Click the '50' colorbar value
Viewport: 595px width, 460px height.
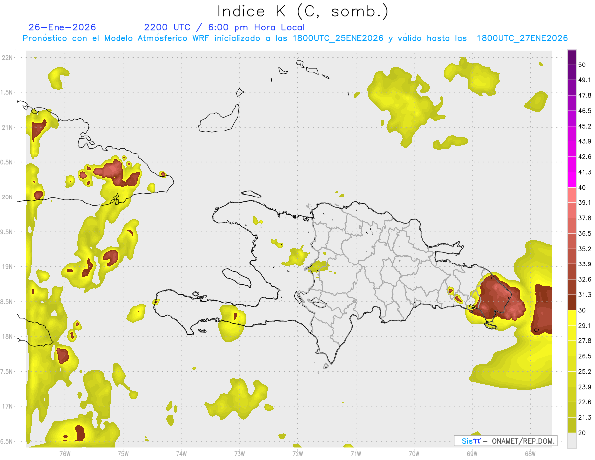pos(582,65)
